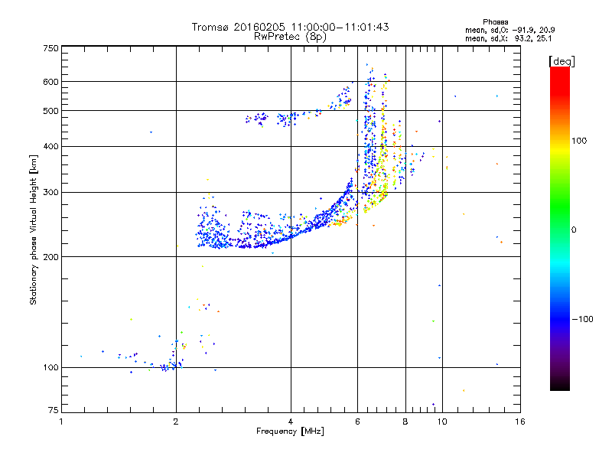This screenshot has height=459, width=612.
Task: Click the '200' height tick label
Action: [x=50, y=257]
